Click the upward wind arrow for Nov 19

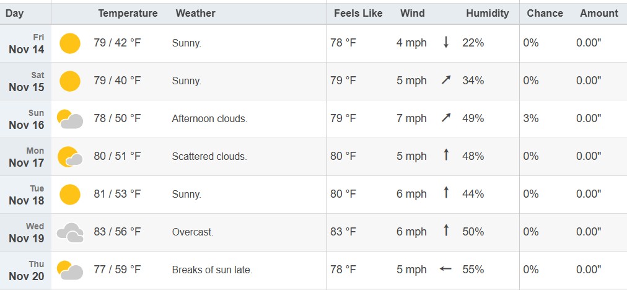coord(445,231)
